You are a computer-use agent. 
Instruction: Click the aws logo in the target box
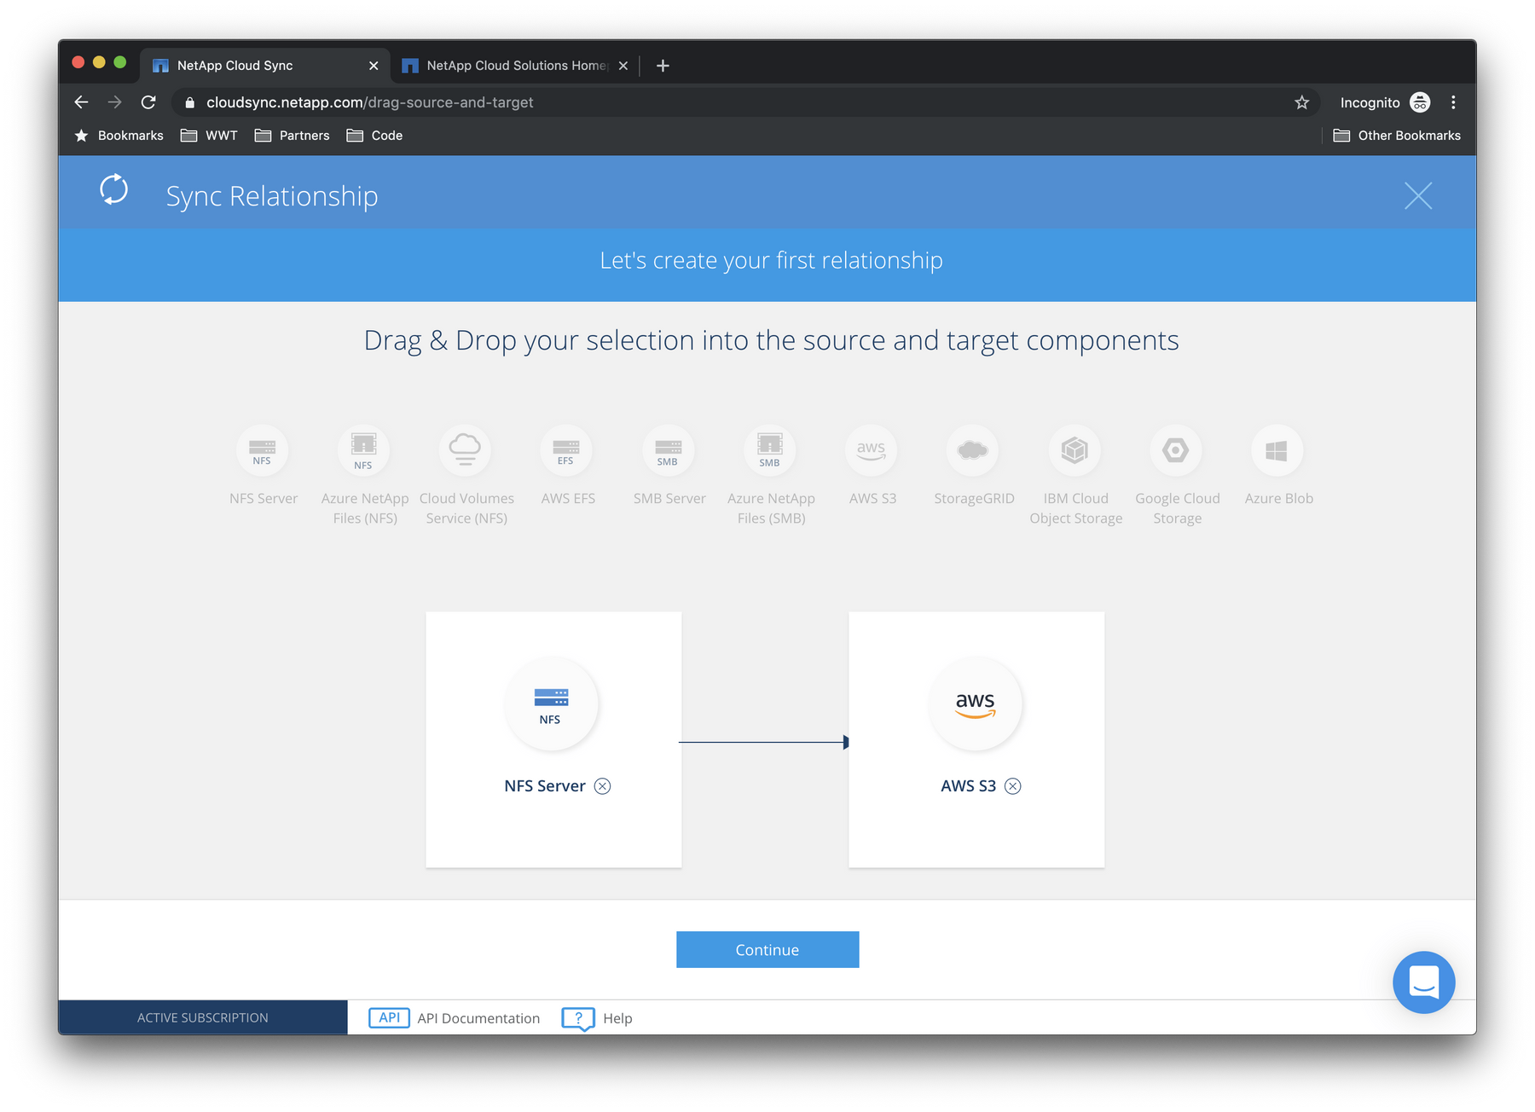point(976,704)
